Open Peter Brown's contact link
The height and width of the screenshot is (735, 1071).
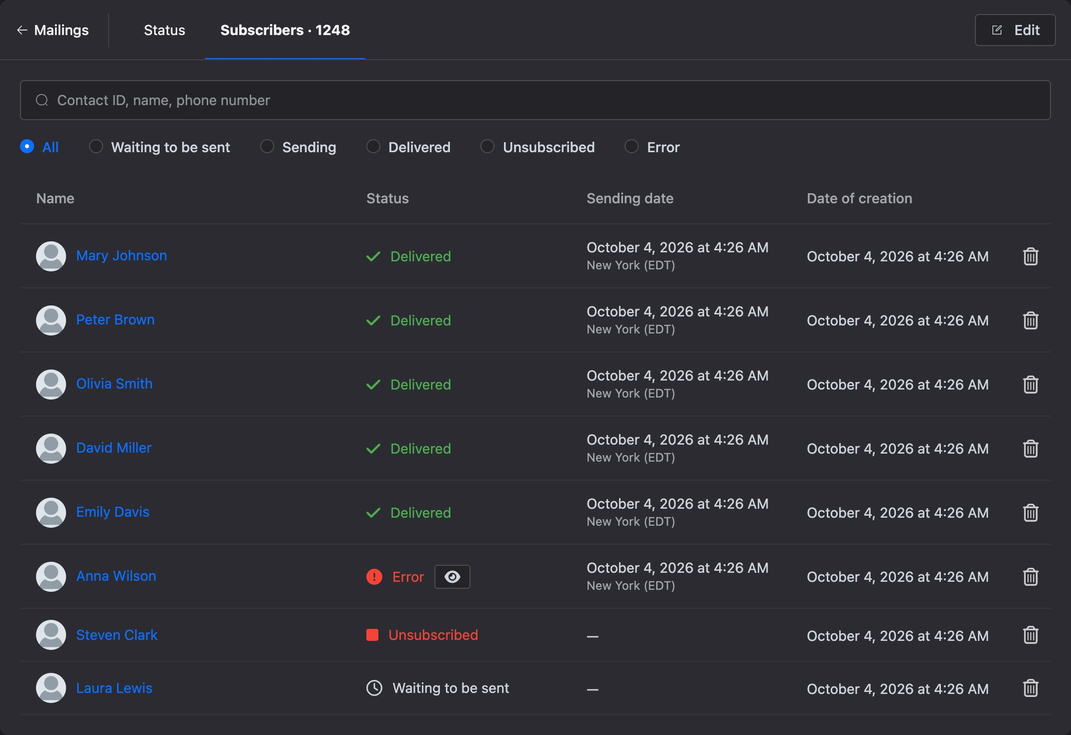115,319
